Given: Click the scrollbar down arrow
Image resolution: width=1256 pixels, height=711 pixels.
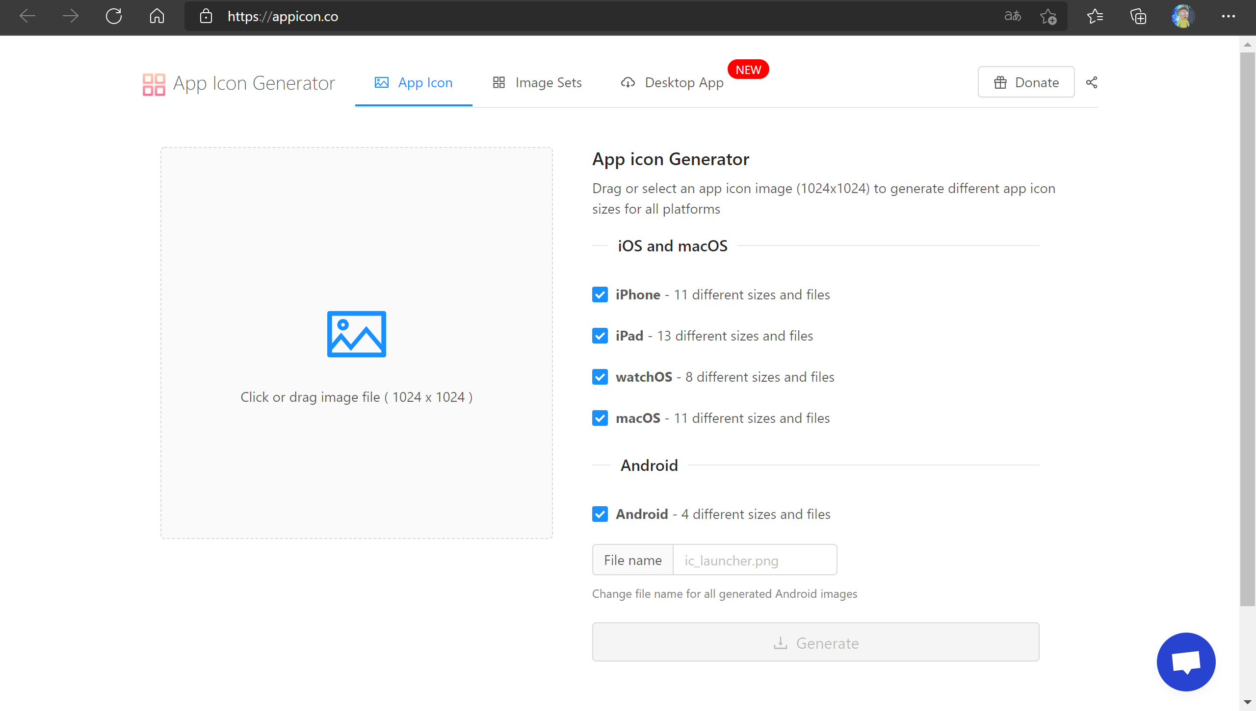Looking at the screenshot, I should (x=1248, y=703).
